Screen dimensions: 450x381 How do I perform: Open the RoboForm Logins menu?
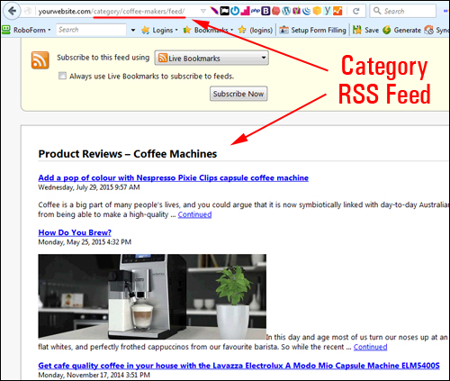pos(159,30)
